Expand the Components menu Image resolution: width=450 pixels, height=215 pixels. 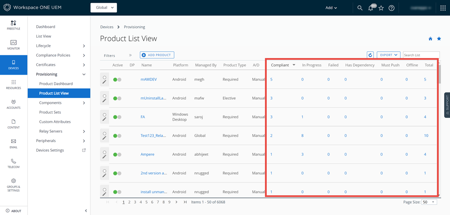coord(84,103)
